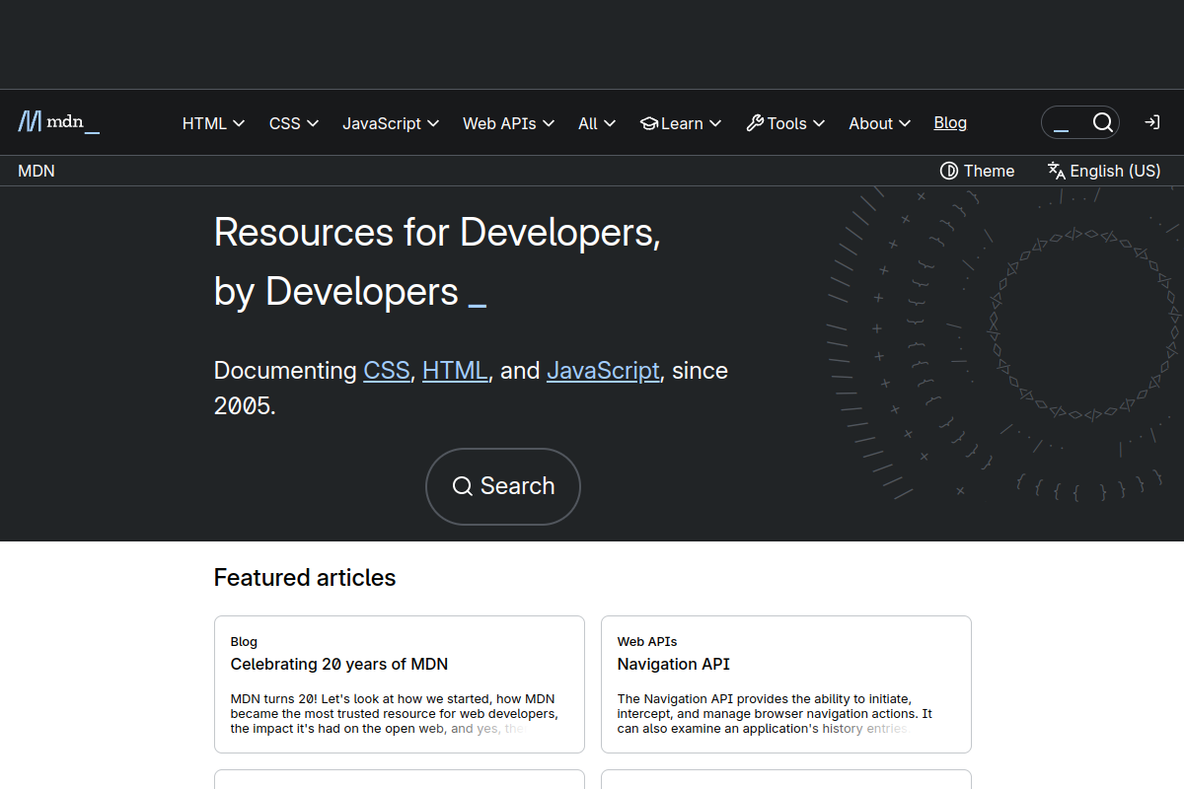Screen dimensions: 1184x789
Task: Click the graduation cap Learn icon
Action: coord(649,123)
